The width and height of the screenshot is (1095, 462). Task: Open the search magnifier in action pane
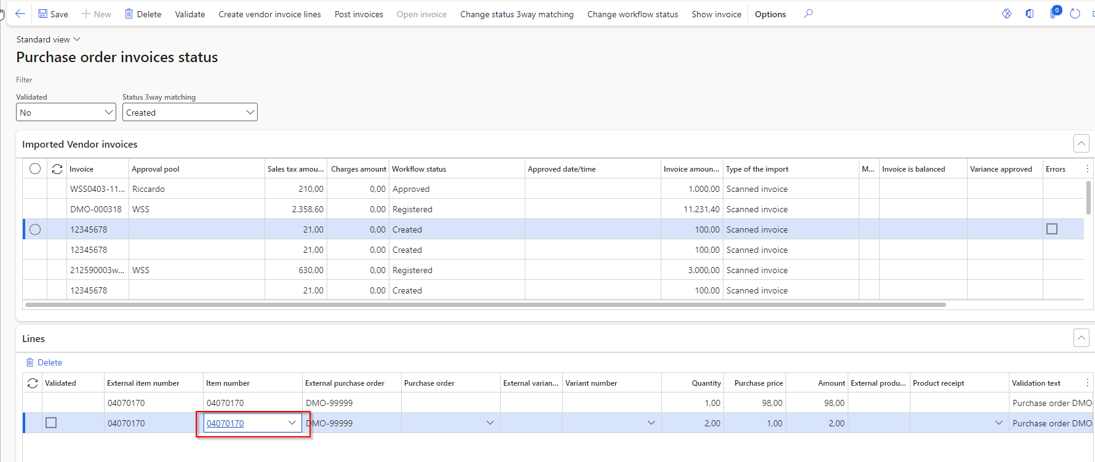tap(808, 14)
